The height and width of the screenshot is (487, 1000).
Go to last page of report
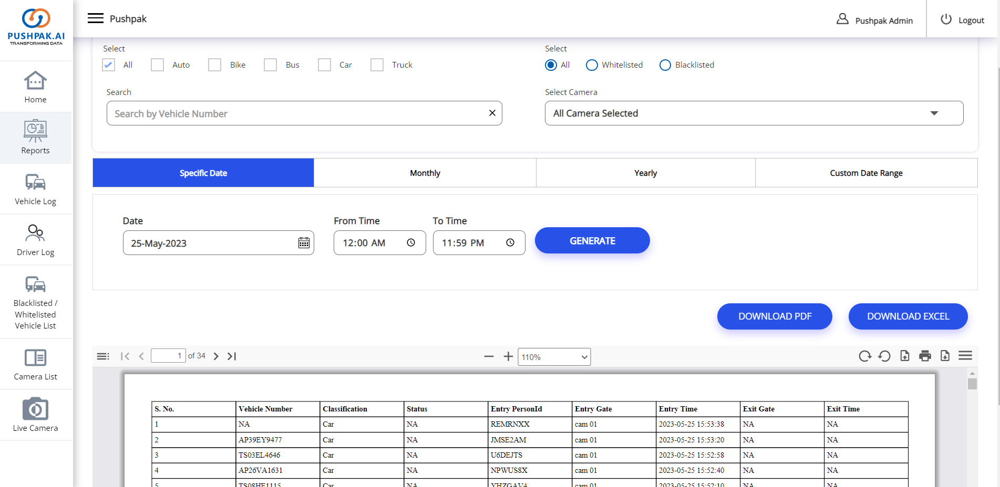point(232,356)
